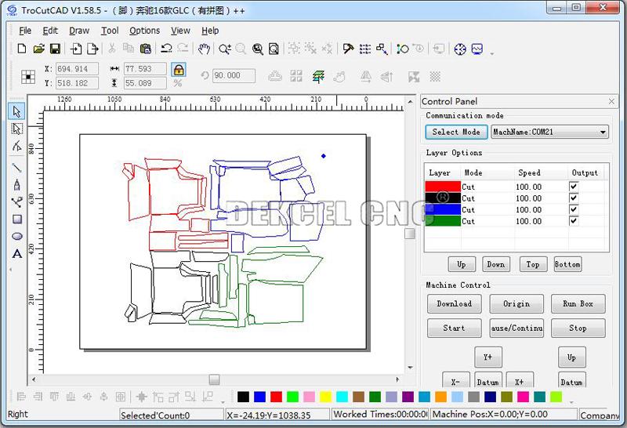Uncheck Output for the black layer

574,198
